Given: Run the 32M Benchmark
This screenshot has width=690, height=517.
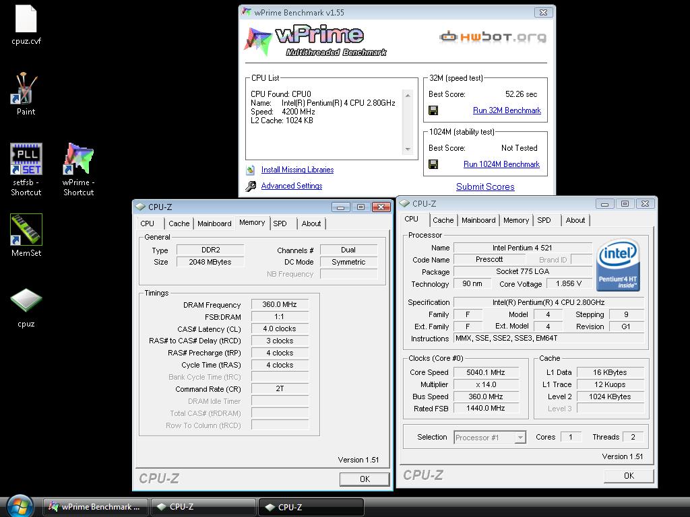Looking at the screenshot, I should tap(507, 110).
